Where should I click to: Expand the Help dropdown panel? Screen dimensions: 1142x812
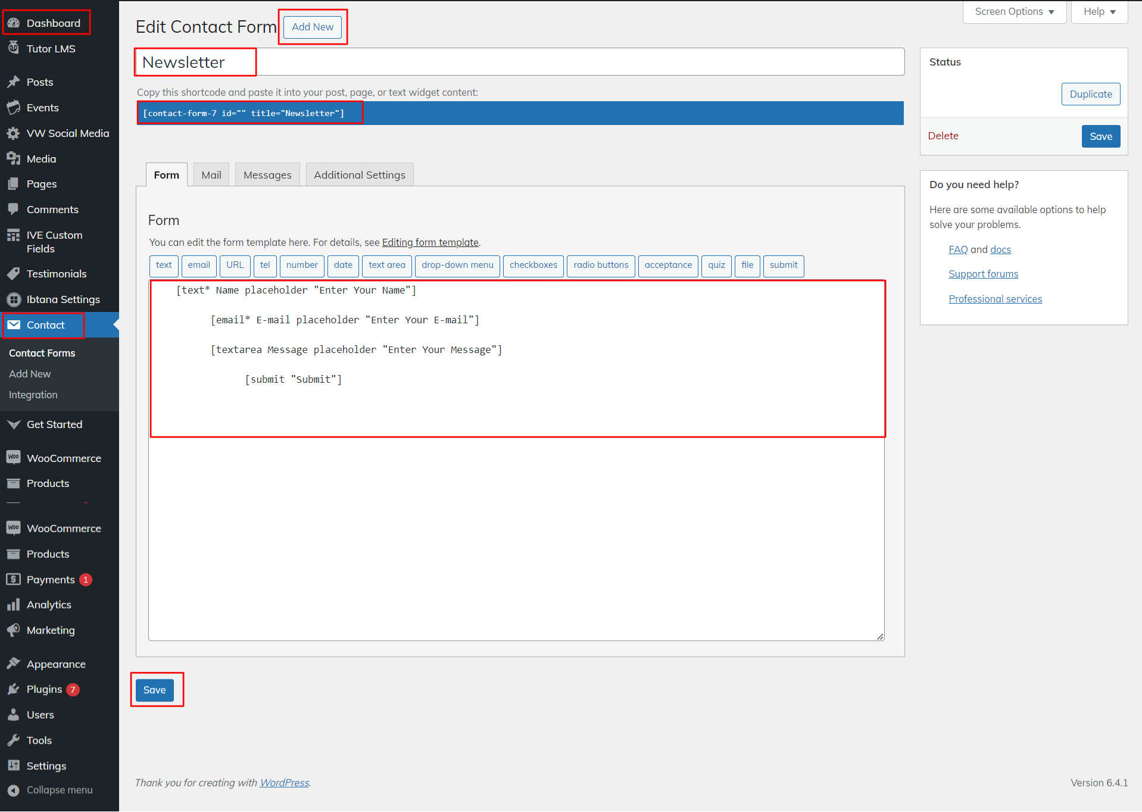tap(1099, 12)
